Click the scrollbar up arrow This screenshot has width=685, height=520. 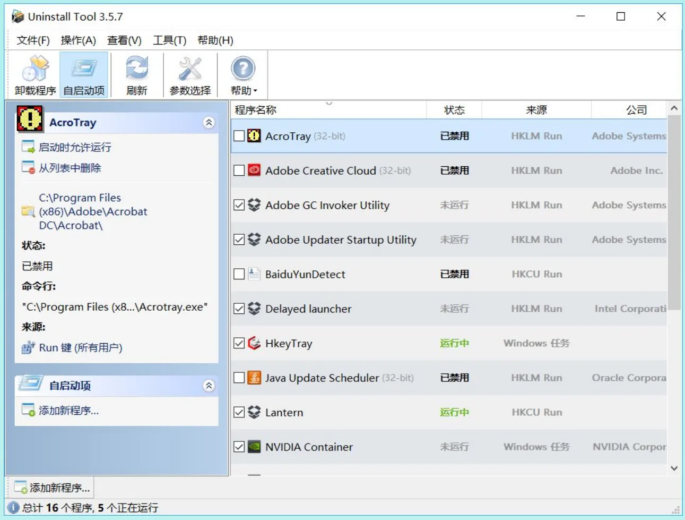pos(674,108)
